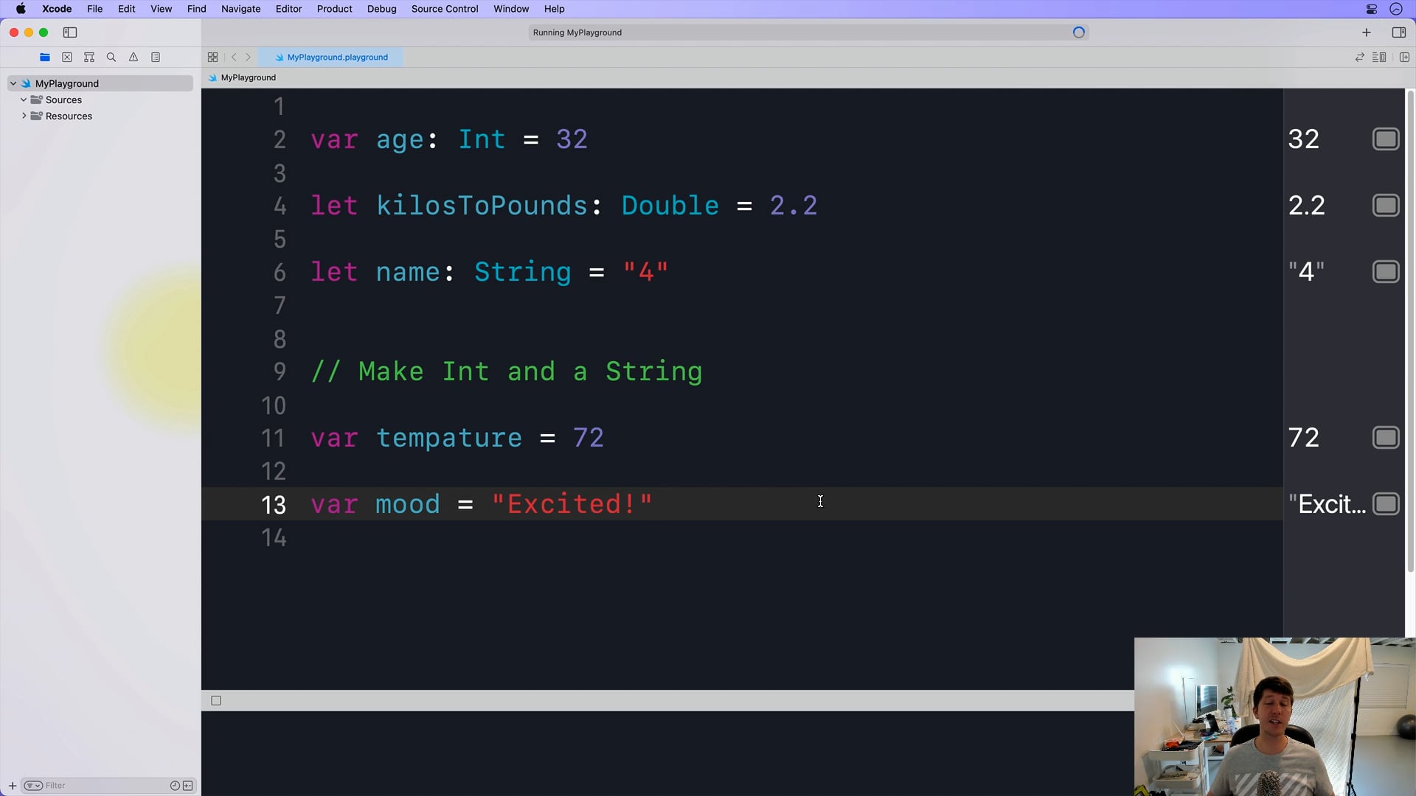Open the Editor menu
This screenshot has height=796, width=1416.
(x=288, y=9)
